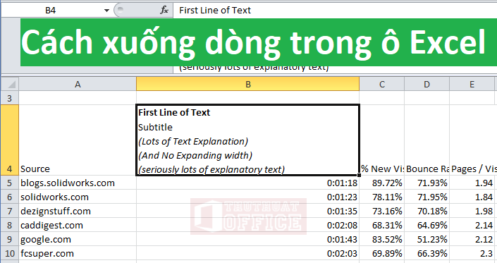This screenshot has height=263, width=497.
Task: Select column A header
Action: (78, 85)
